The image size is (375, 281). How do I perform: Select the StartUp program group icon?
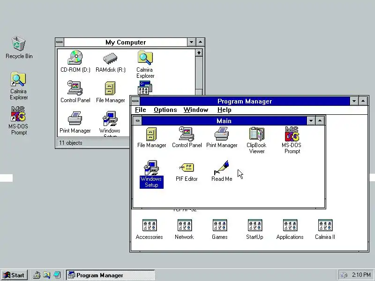(255, 229)
